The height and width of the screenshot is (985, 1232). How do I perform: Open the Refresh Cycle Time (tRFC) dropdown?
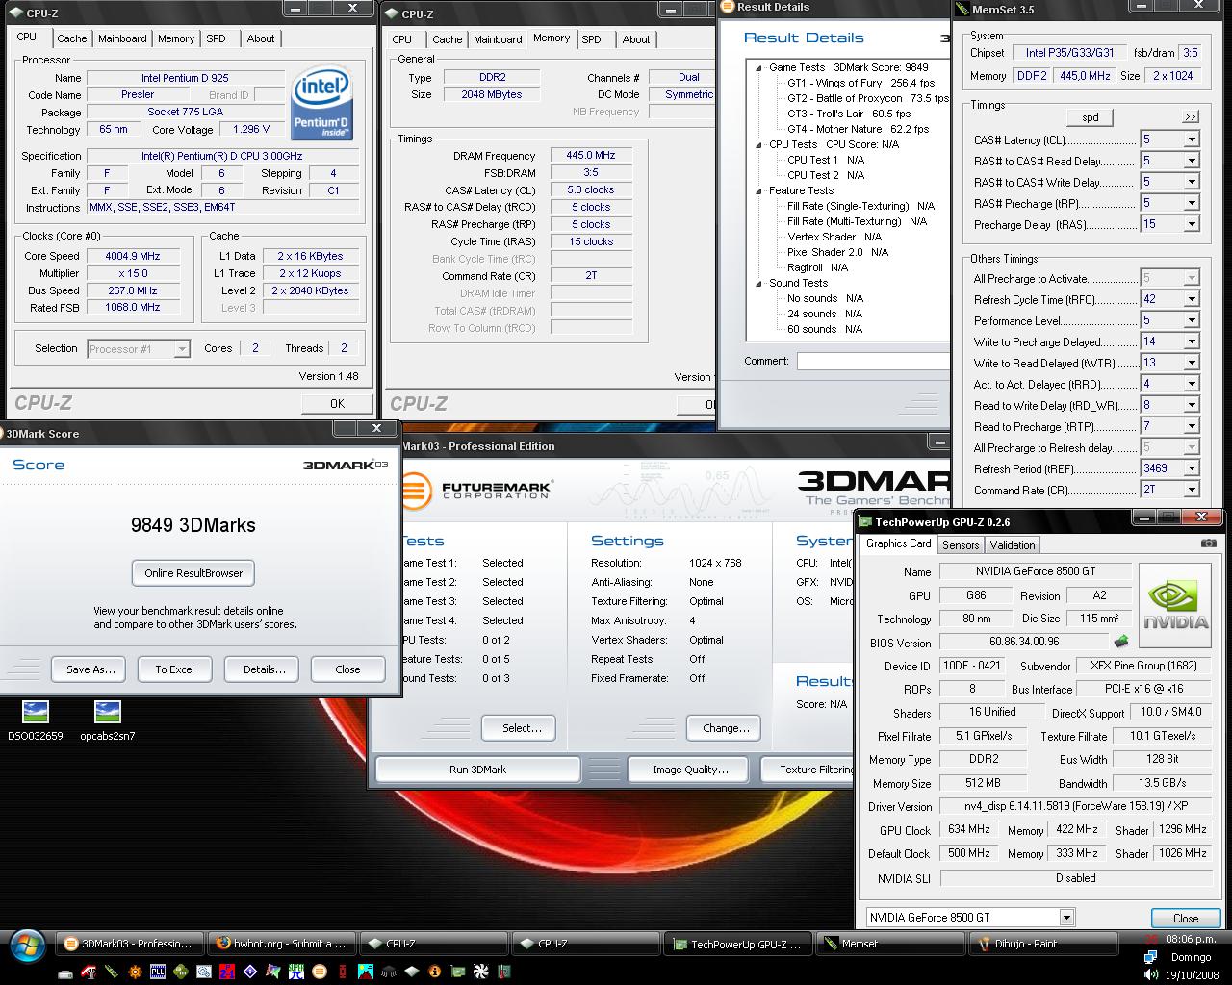[x=1191, y=299]
